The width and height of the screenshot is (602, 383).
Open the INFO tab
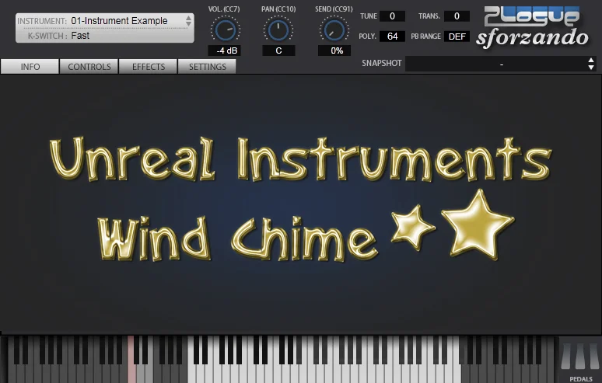coord(30,66)
